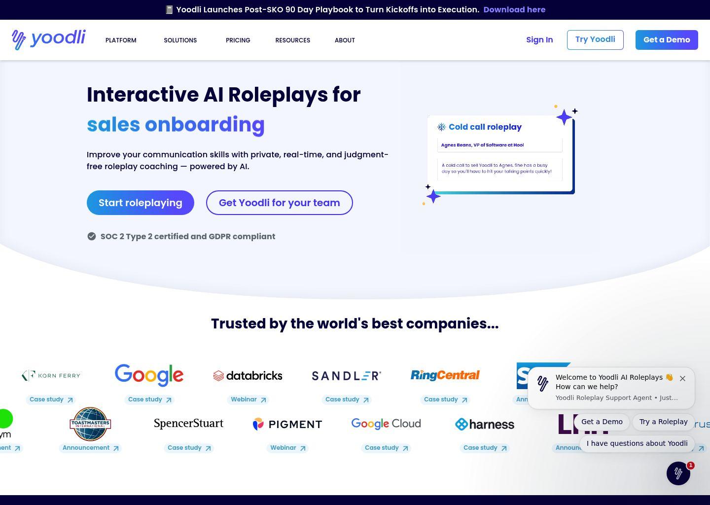Click Get Yoodli for your team
The width and height of the screenshot is (710, 505).
(279, 203)
